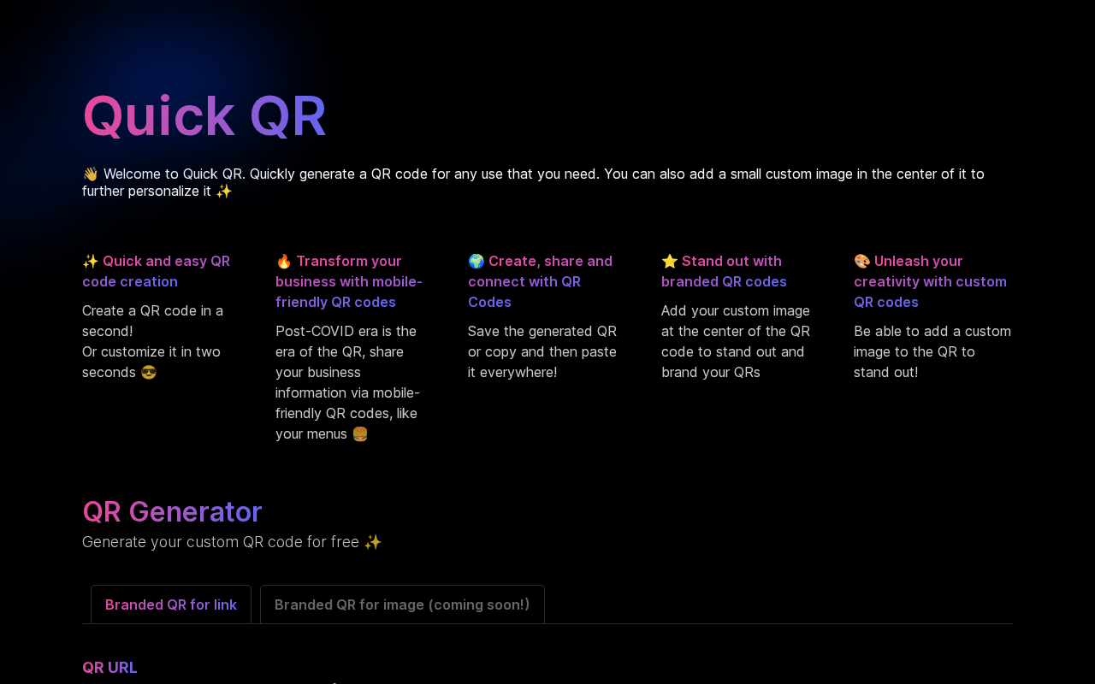
Task: Click 'Save the generated QR or copy' paragraph
Action: (x=542, y=351)
